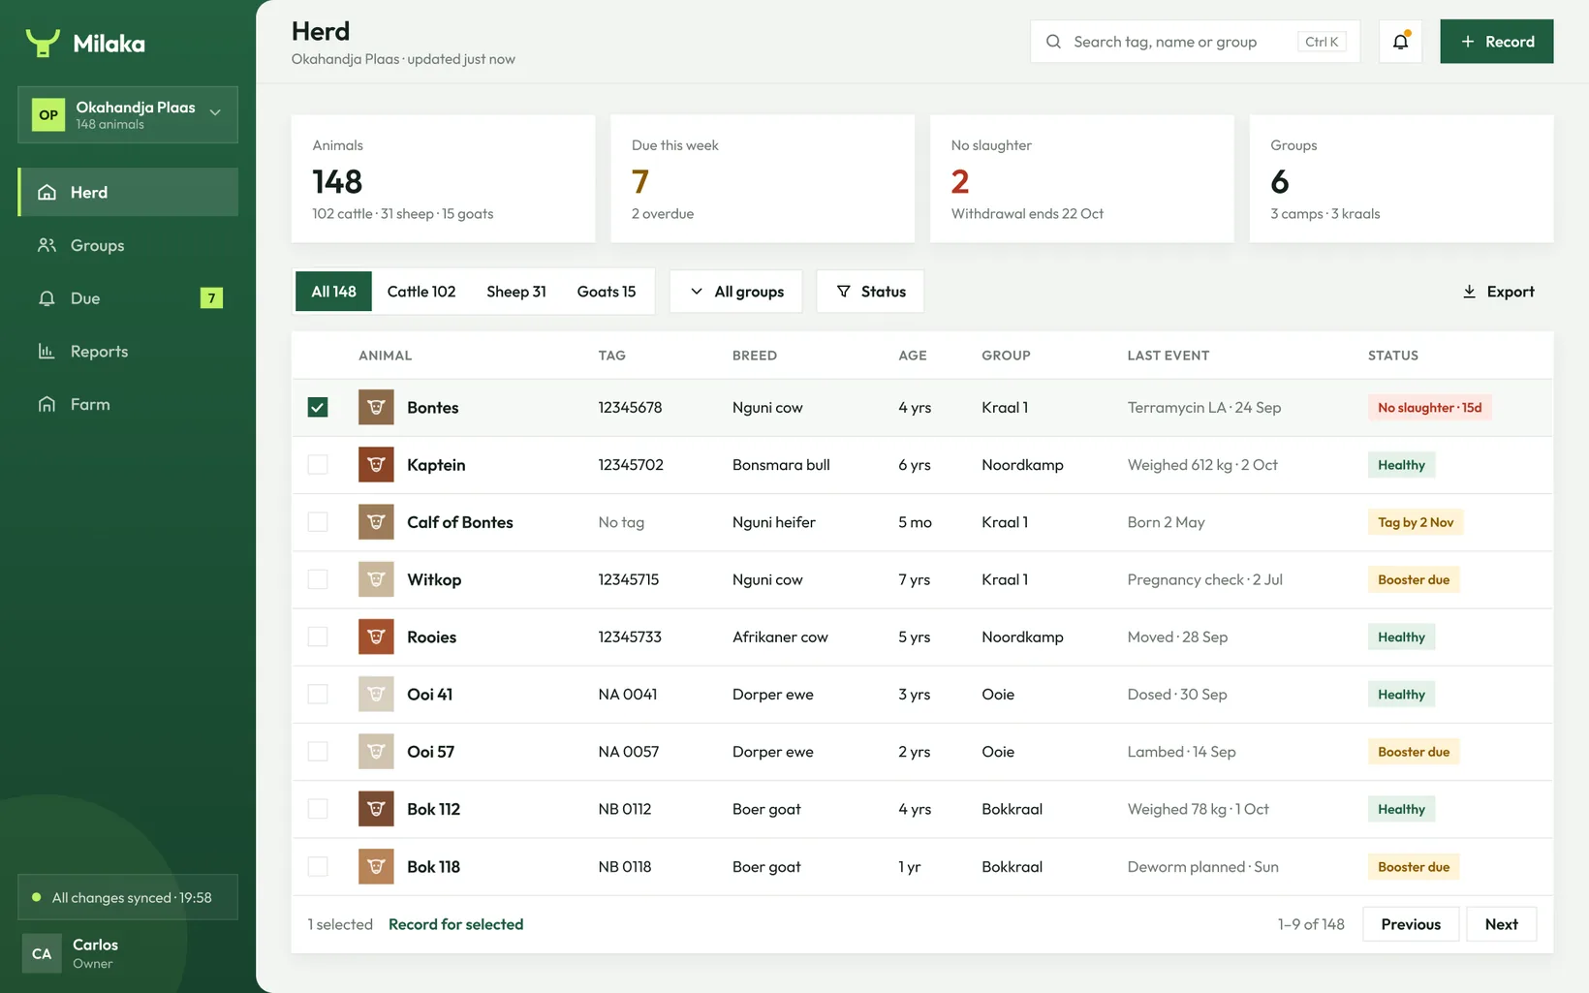1589x993 pixels.
Task: Click Bok 118 avatar icon
Action: coord(376,866)
